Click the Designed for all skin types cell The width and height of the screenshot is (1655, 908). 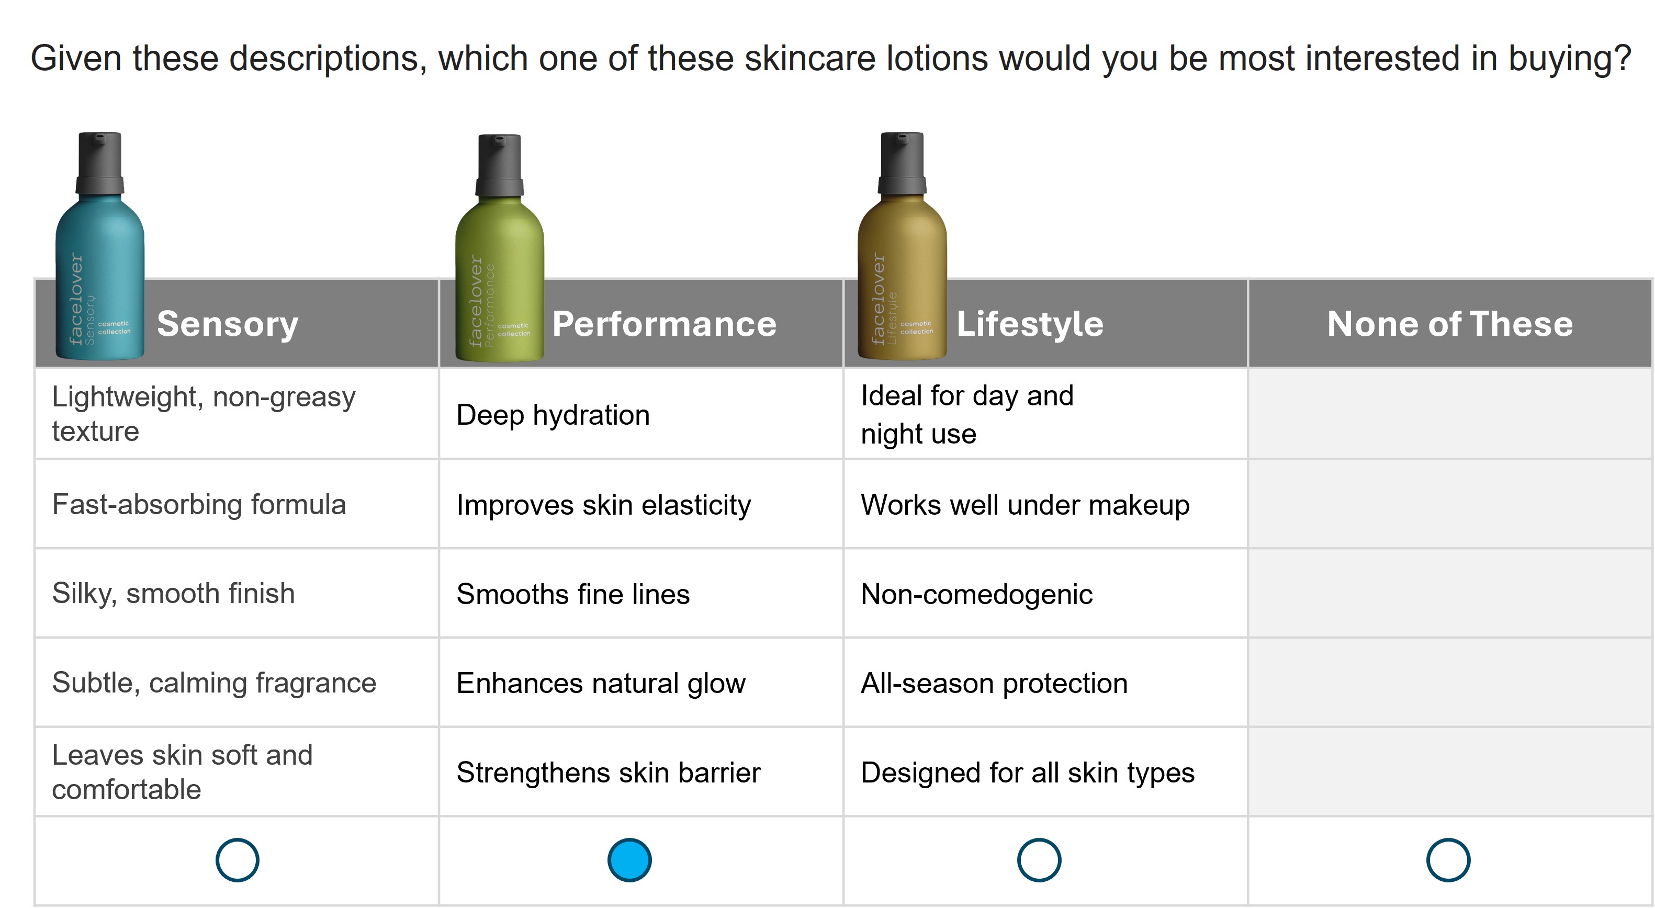(1027, 773)
